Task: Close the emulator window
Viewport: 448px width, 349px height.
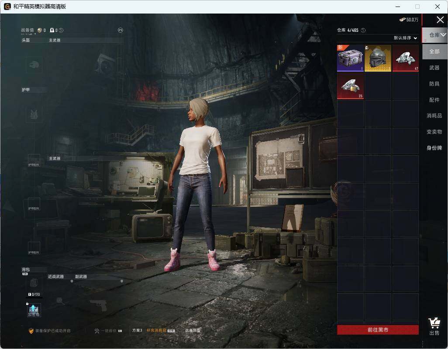Action: point(438,7)
